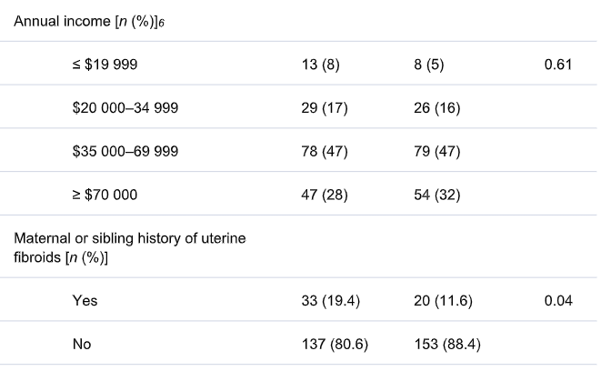Image resolution: width=601 pixels, height=371 pixels.
Task: Click the 33 (19.4) cell in Yes row
Action: point(331,302)
